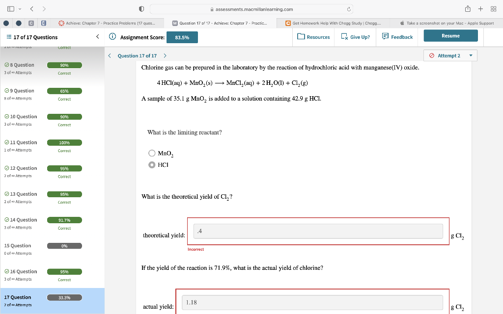
Task: Open the sidebar options dropdown arrow
Action: pyautogui.click(x=20, y=9)
